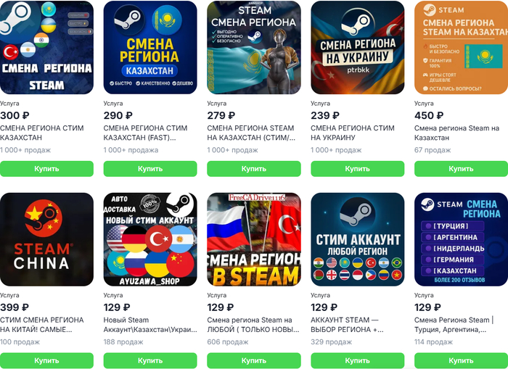
Task: Click Купить under the 450 ₽ listing
Action: click(x=461, y=169)
